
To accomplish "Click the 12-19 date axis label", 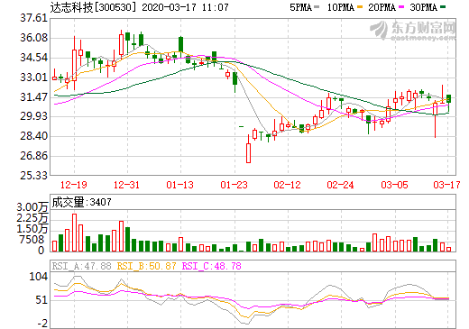I will tap(74, 185).
